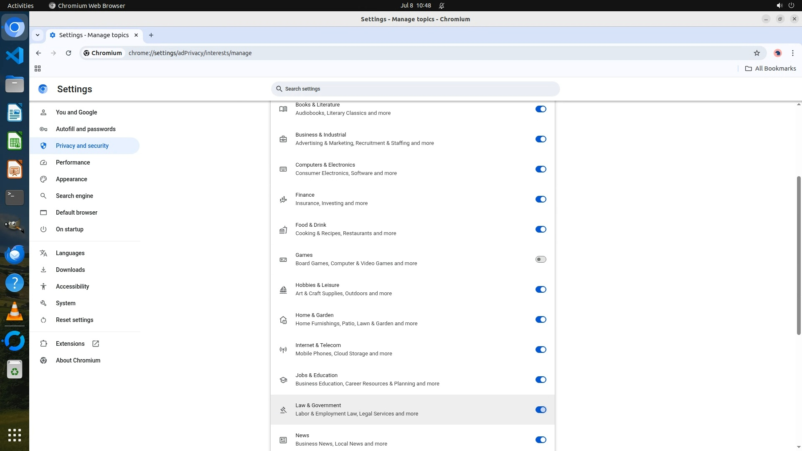Enable the Games topic toggle
802x451 pixels.
[541, 259]
